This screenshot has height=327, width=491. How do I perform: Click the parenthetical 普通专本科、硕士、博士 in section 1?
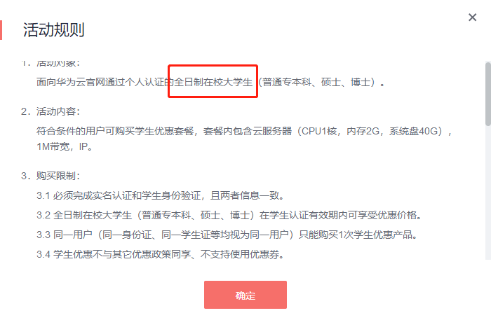pyautogui.click(x=316, y=82)
